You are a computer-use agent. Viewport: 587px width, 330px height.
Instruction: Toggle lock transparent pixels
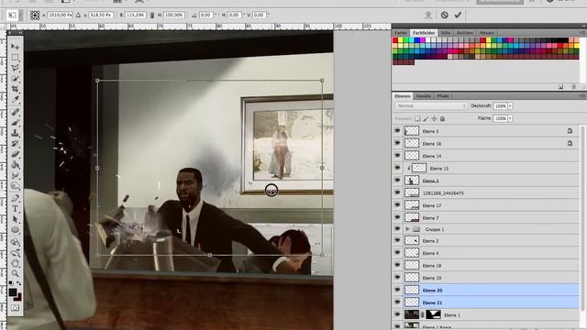pos(417,118)
